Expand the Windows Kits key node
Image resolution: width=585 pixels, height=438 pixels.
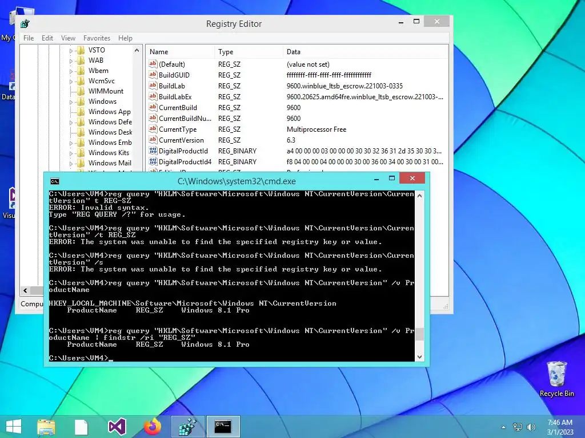coord(71,153)
